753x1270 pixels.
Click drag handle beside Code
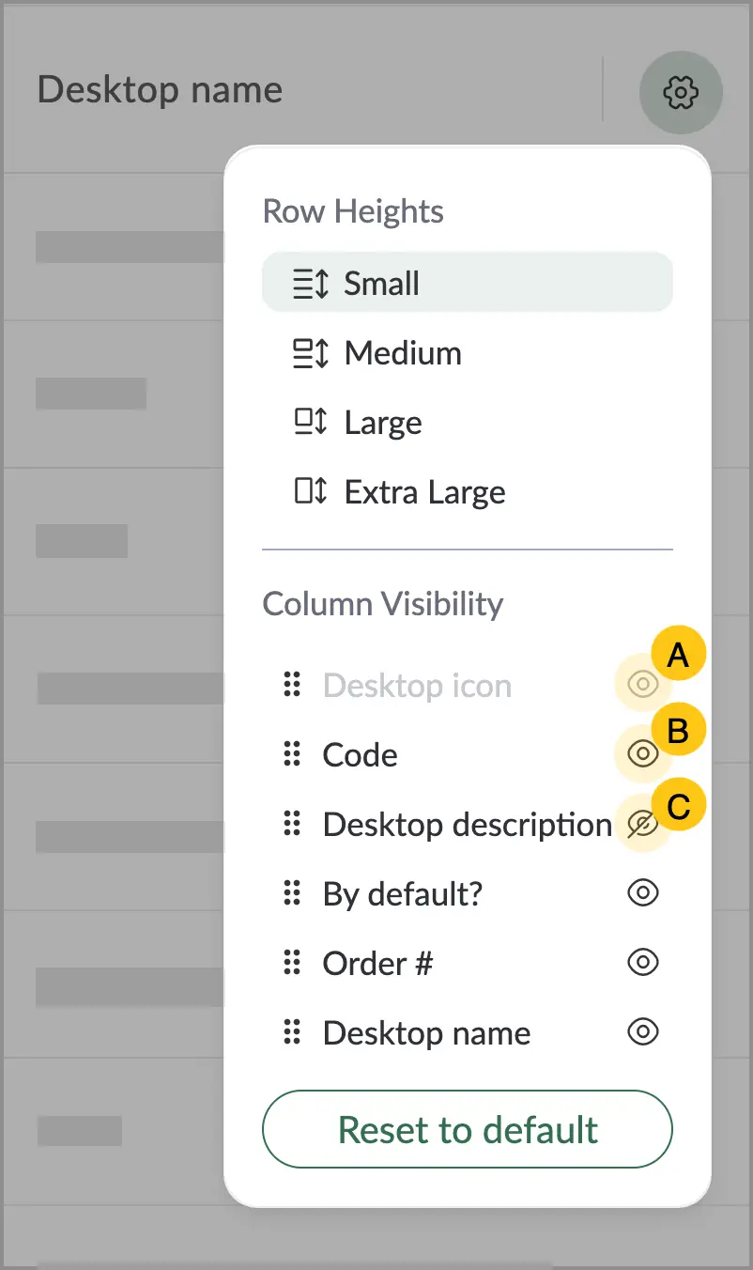coord(292,754)
